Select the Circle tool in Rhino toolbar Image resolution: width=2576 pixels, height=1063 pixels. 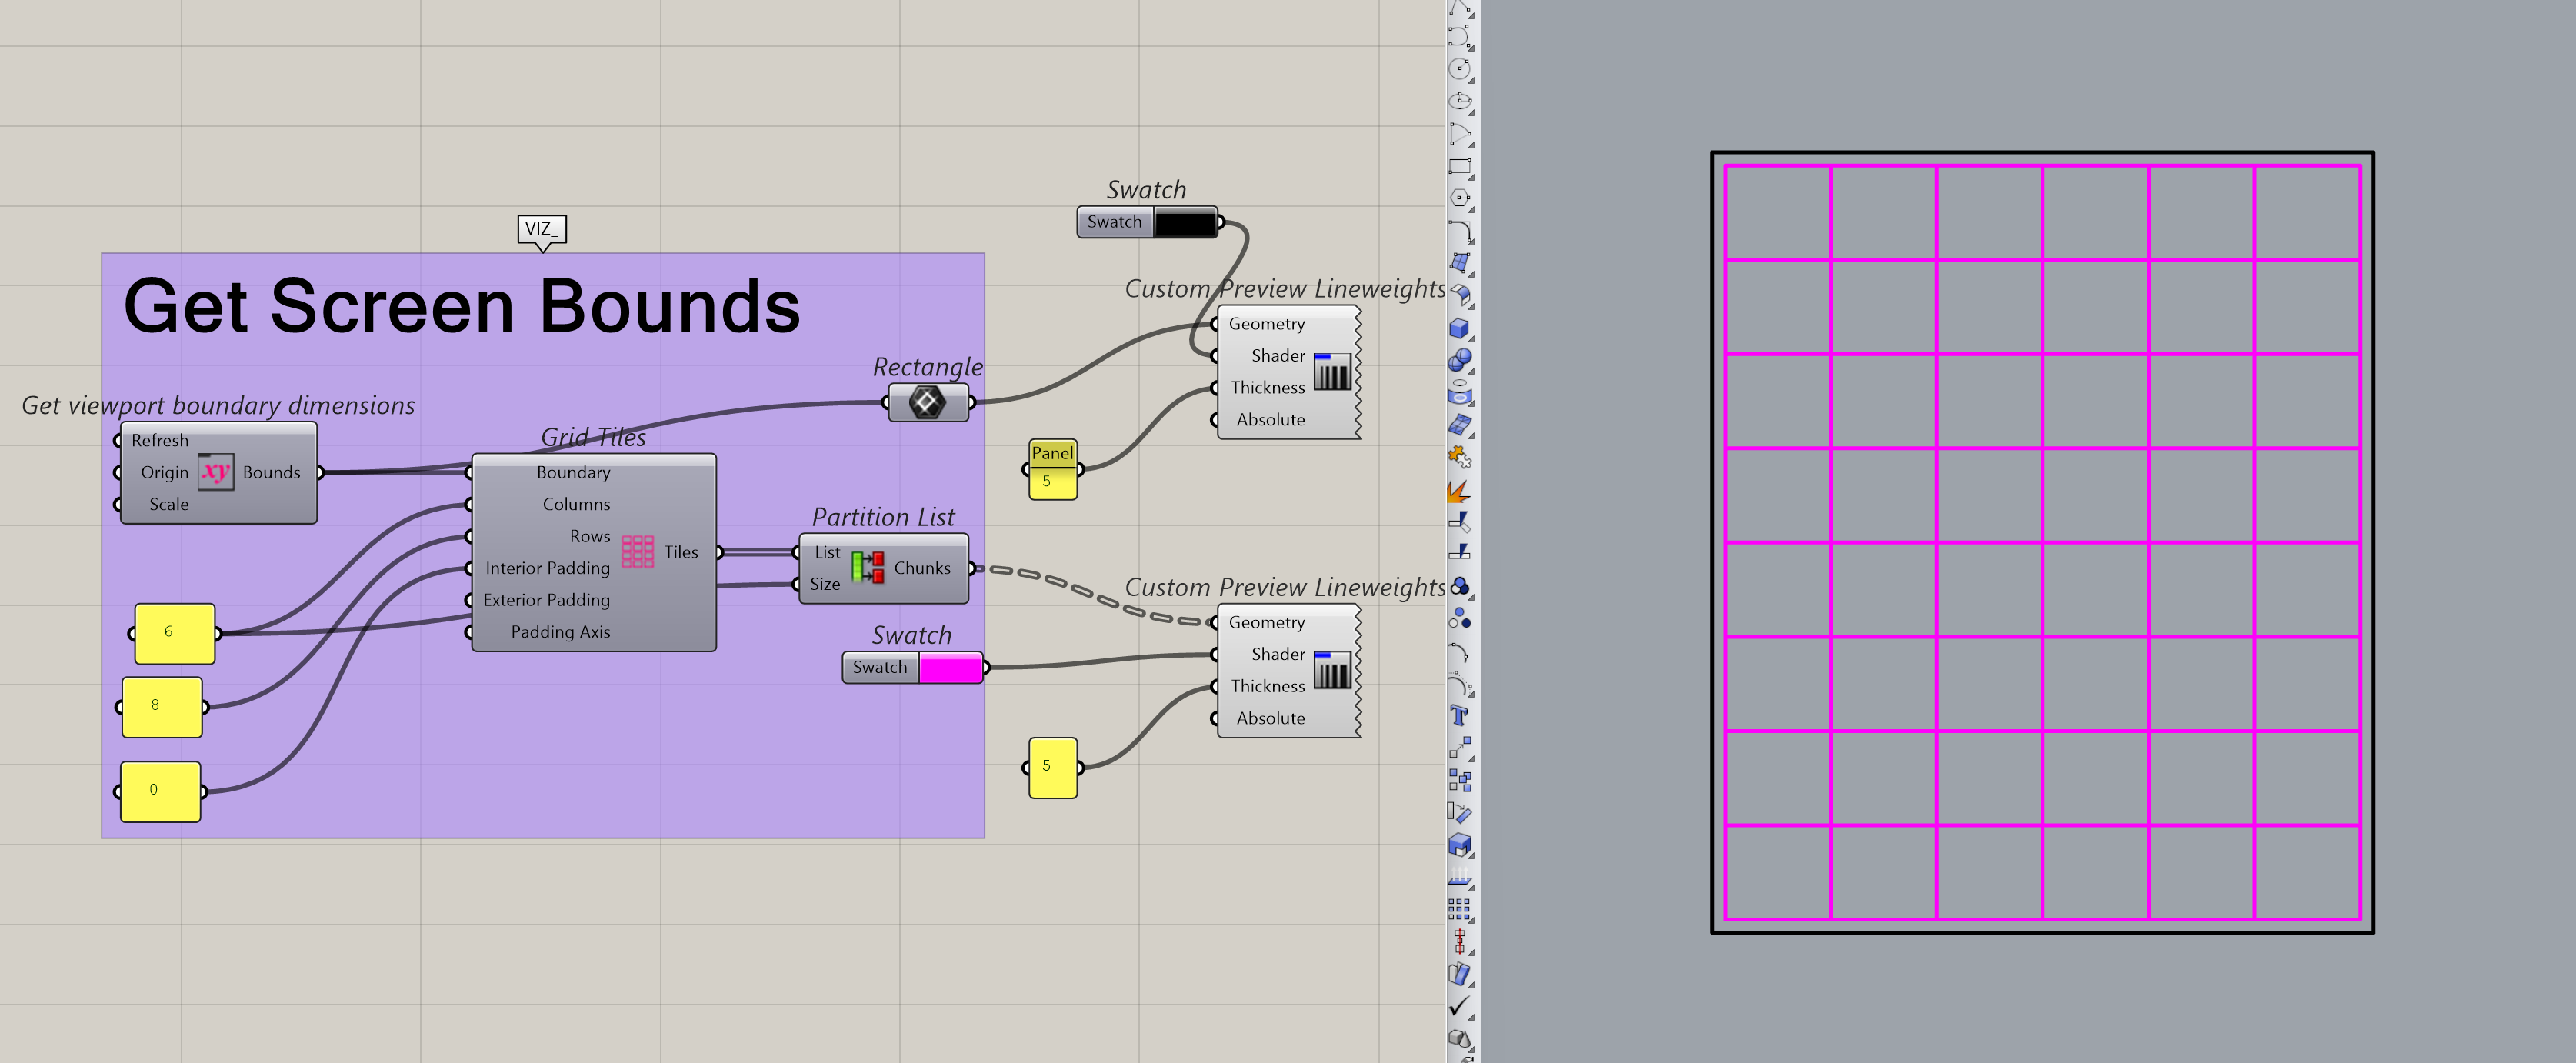(x=1459, y=69)
